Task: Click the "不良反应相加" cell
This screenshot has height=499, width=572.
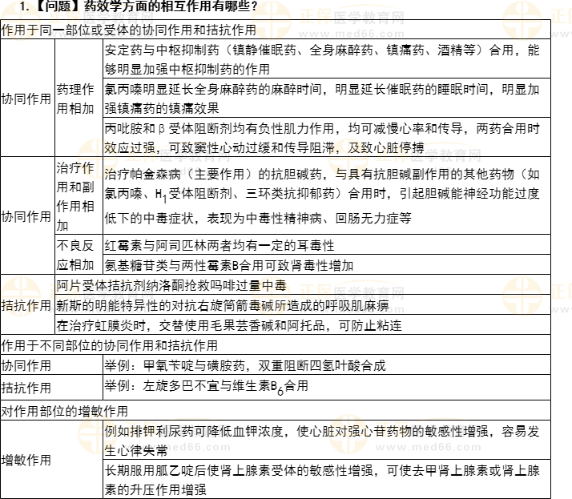Action: click(78, 254)
